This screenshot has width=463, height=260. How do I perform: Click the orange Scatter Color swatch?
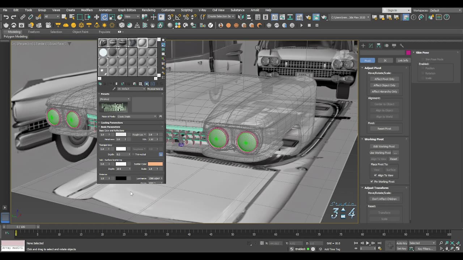155,164
